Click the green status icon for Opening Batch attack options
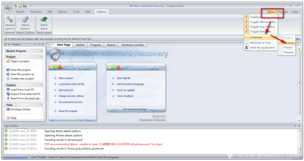The width and height of the screenshot is (304, 161). click(x=6, y=131)
